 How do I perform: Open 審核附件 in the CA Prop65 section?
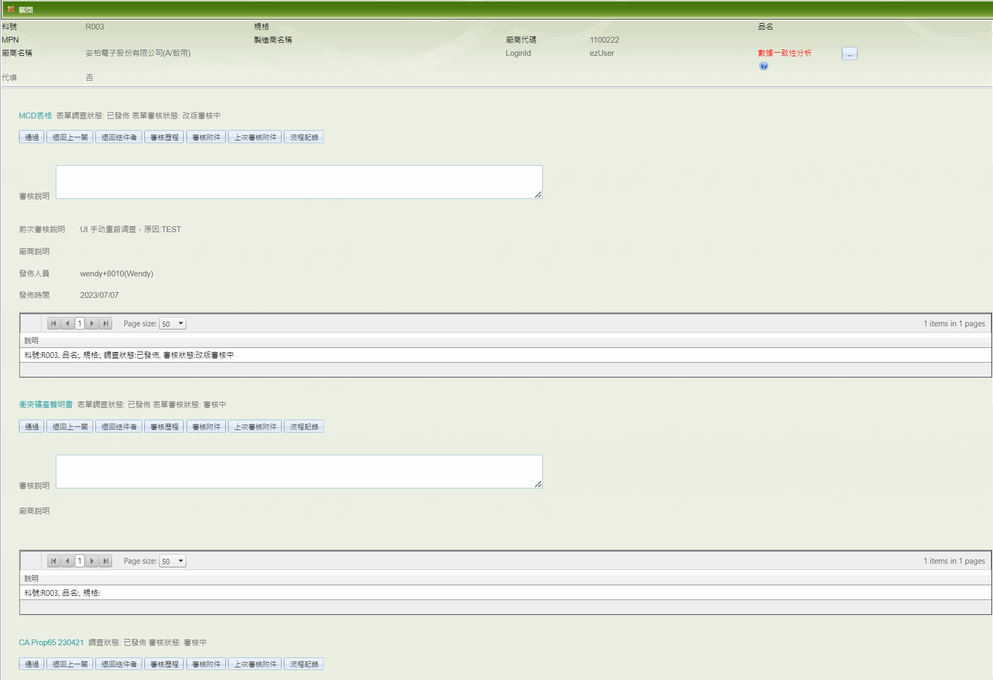click(206, 664)
